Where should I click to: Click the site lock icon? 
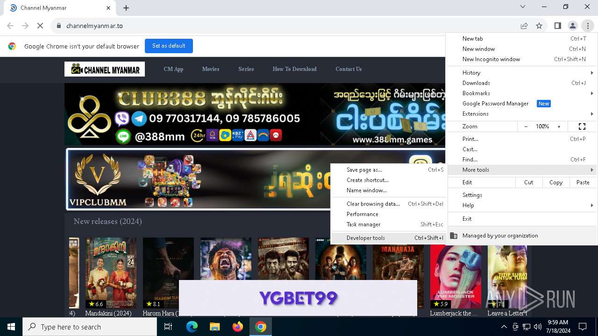point(58,26)
